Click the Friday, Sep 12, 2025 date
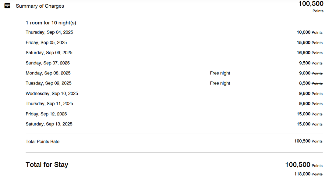329x177 pixels. pos(46,114)
